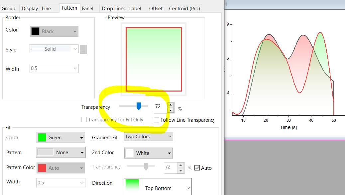
Task: Open the Line tab
Action: (46, 9)
